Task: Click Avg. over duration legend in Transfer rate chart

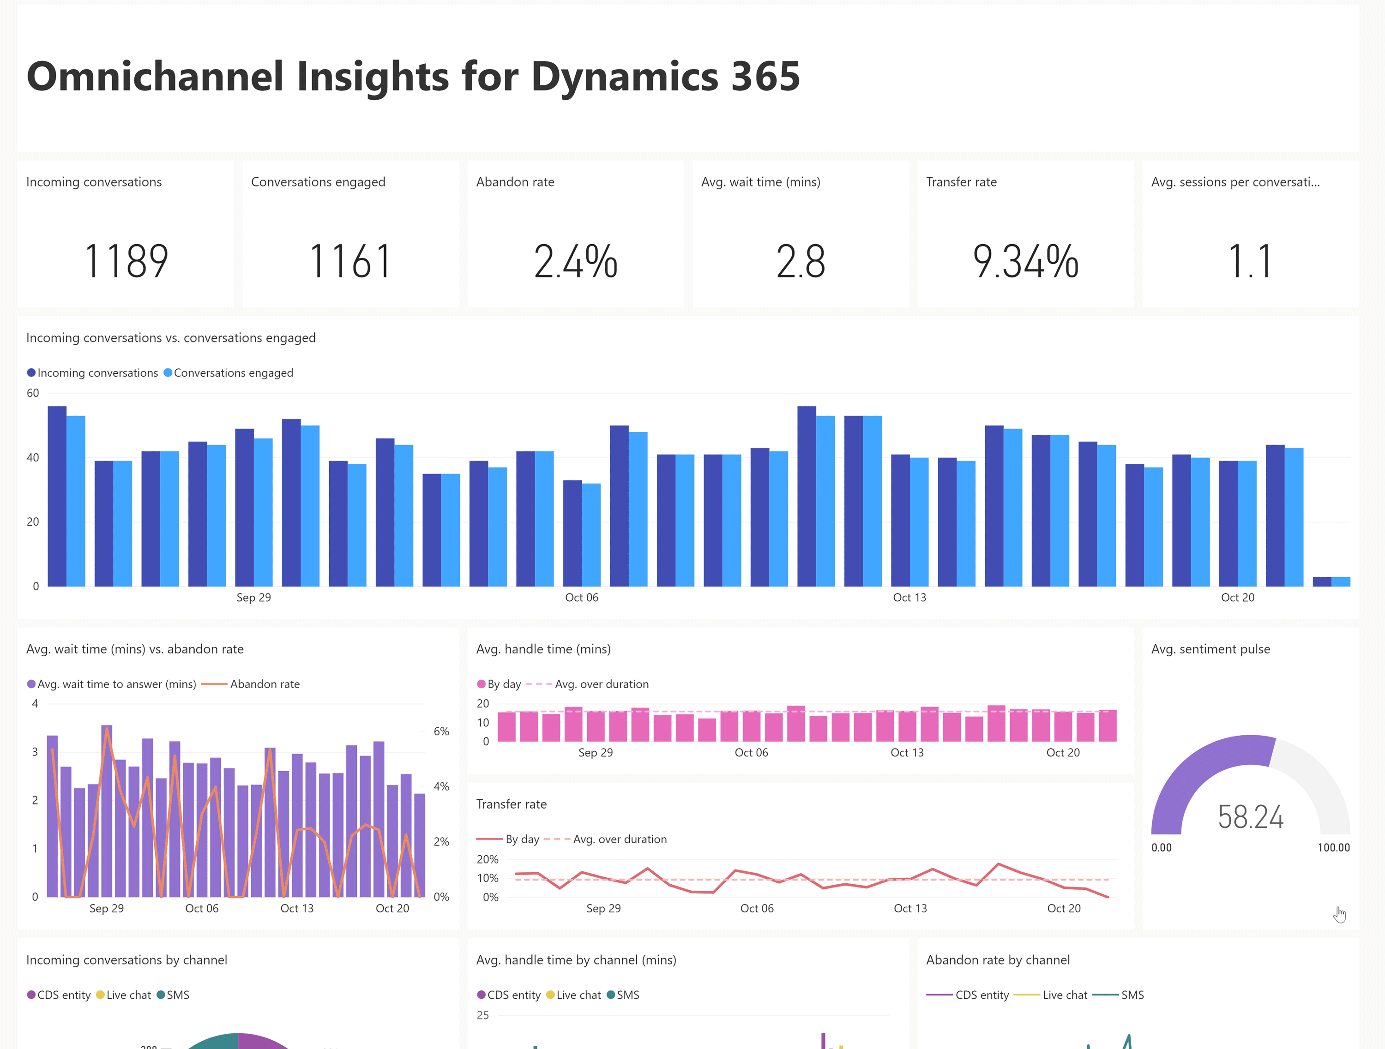Action: (x=605, y=839)
